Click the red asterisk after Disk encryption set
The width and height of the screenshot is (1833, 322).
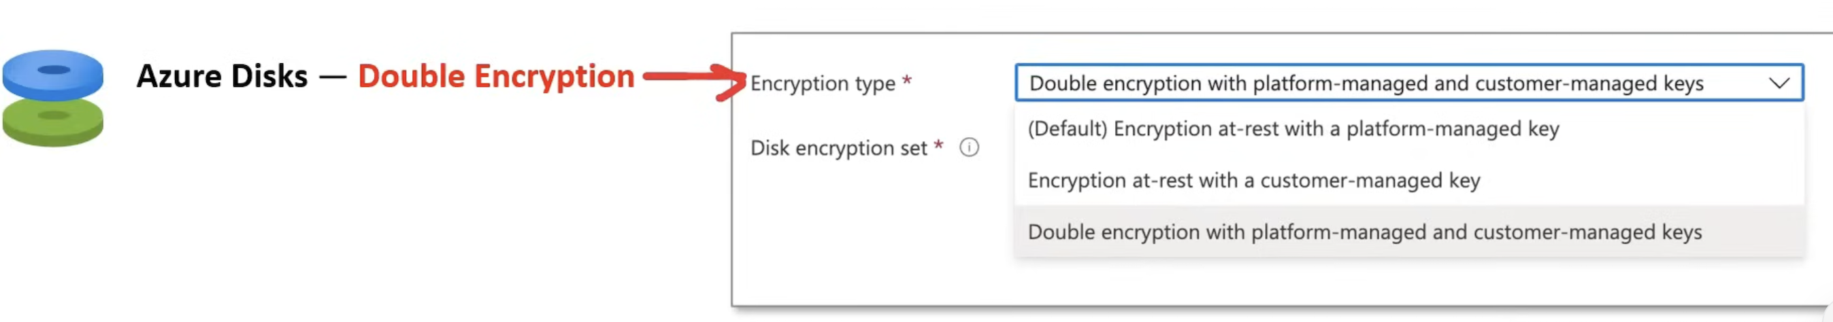tap(938, 146)
